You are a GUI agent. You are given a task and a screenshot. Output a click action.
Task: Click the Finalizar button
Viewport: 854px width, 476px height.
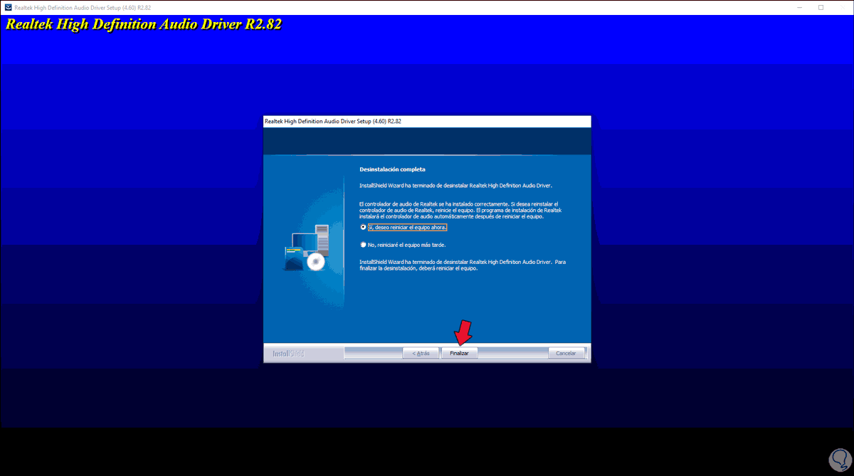(459, 353)
